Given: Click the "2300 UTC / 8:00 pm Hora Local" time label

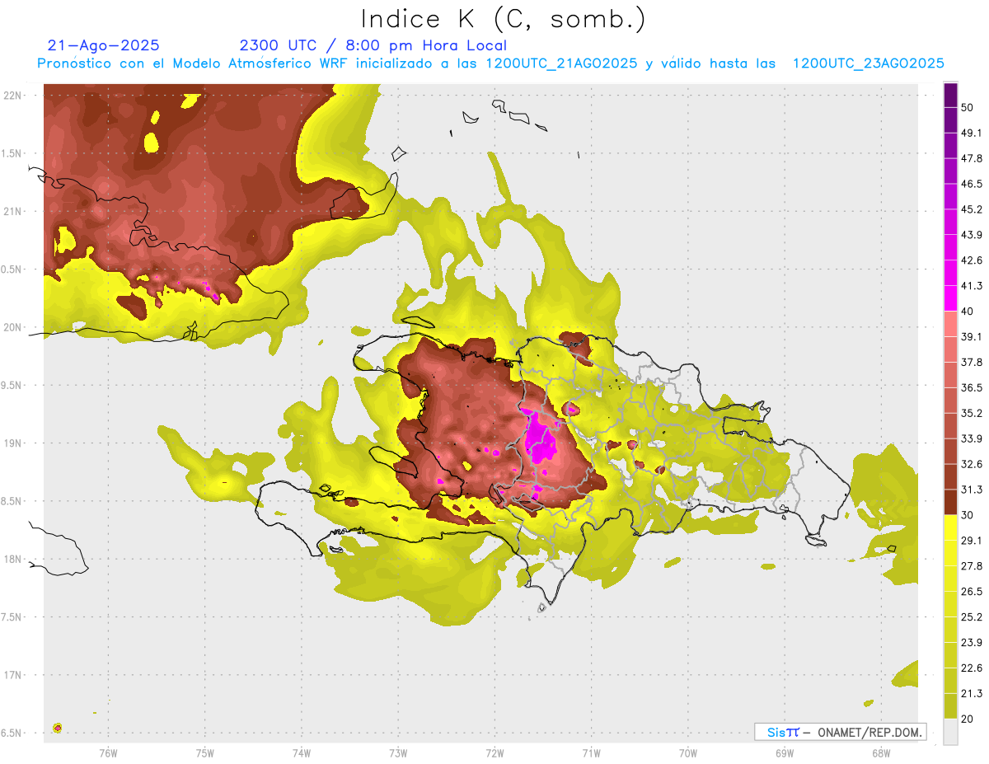Looking at the screenshot, I should tap(373, 45).
